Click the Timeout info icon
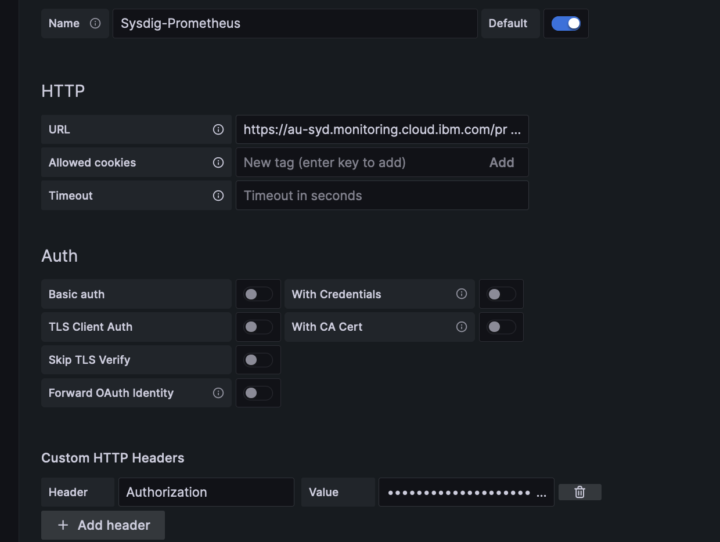Image resolution: width=720 pixels, height=542 pixels. pyautogui.click(x=218, y=196)
